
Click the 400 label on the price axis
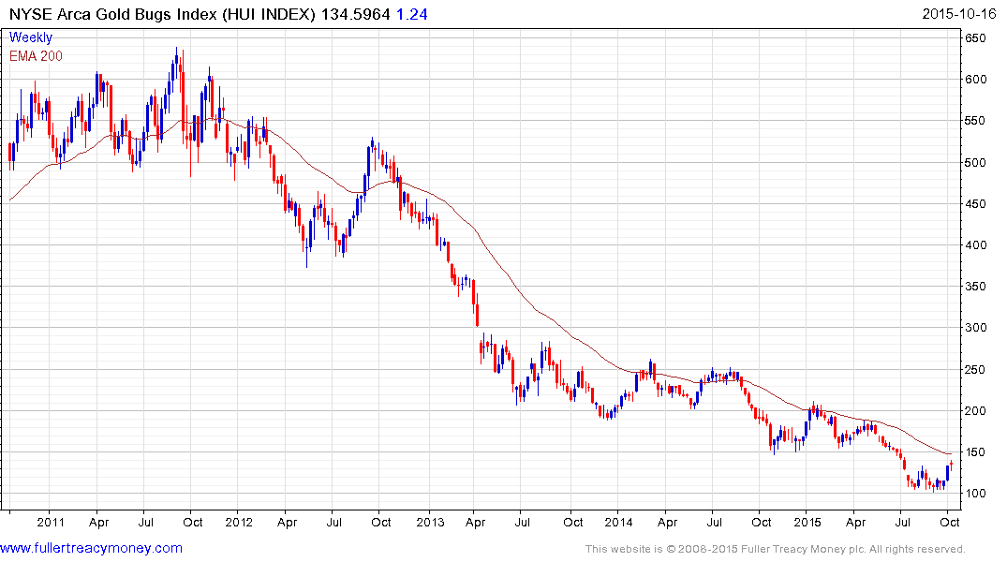point(976,245)
